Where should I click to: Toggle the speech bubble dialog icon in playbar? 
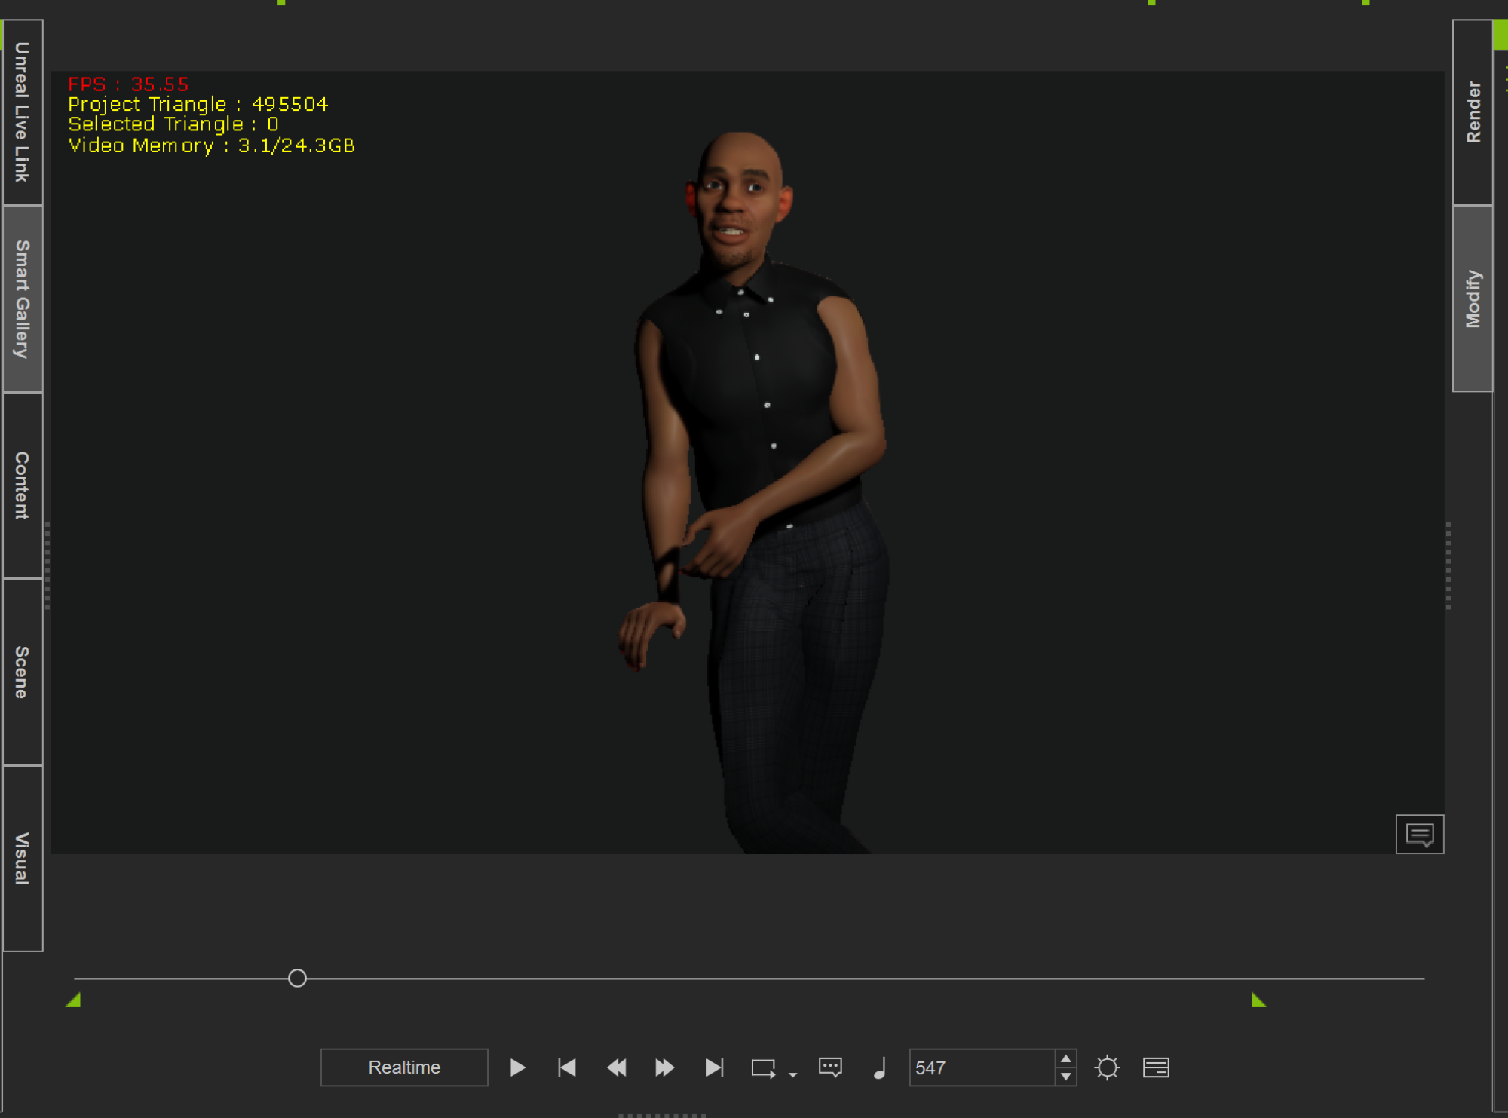830,1067
